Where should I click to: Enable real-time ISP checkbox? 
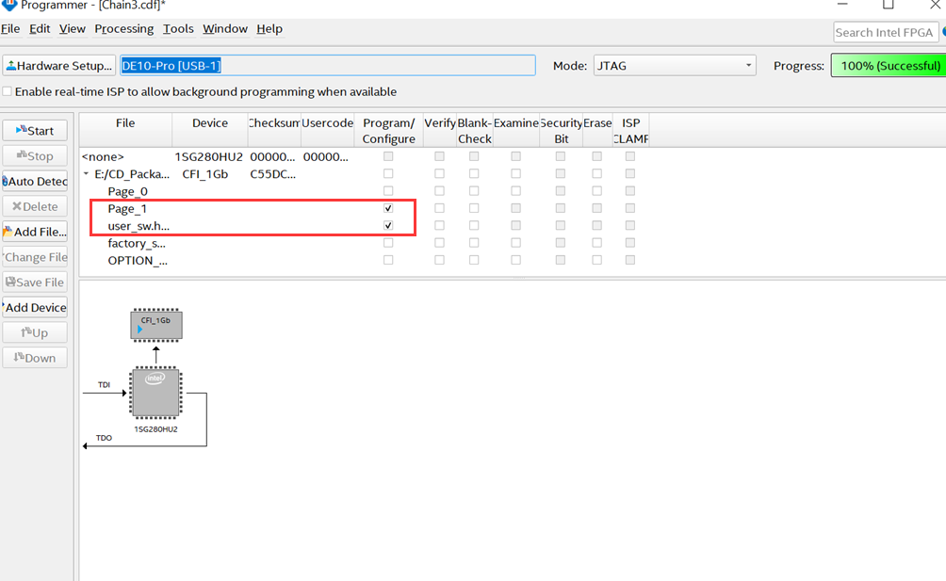tap(8, 91)
